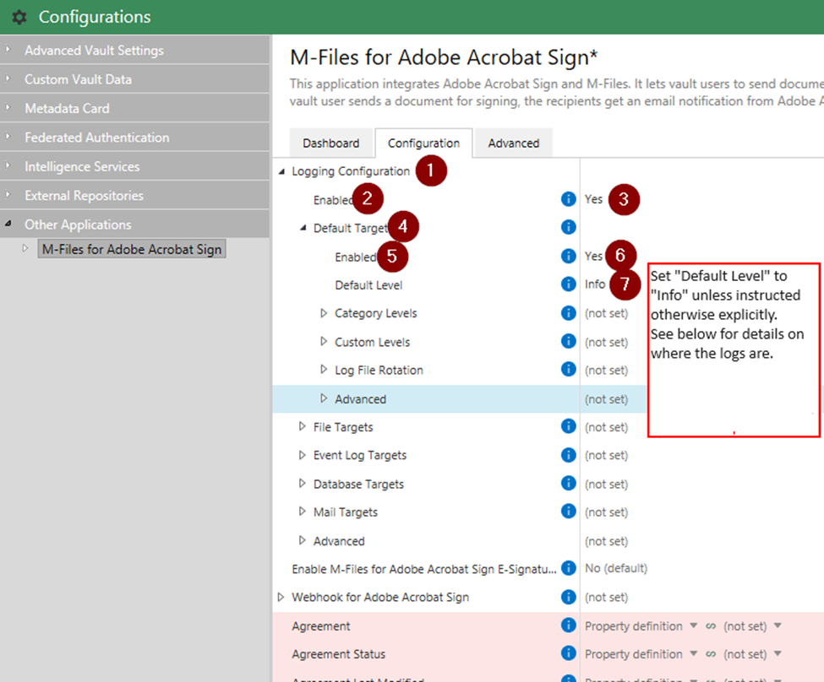Show info icon for Mail Targets

click(568, 511)
